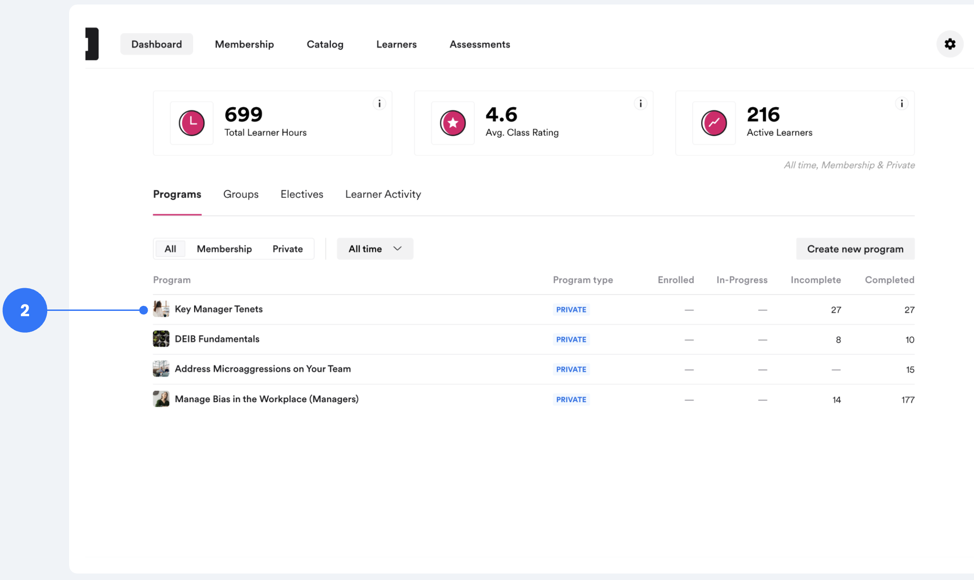Open Address Microaggressions on Your Team

(263, 369)
